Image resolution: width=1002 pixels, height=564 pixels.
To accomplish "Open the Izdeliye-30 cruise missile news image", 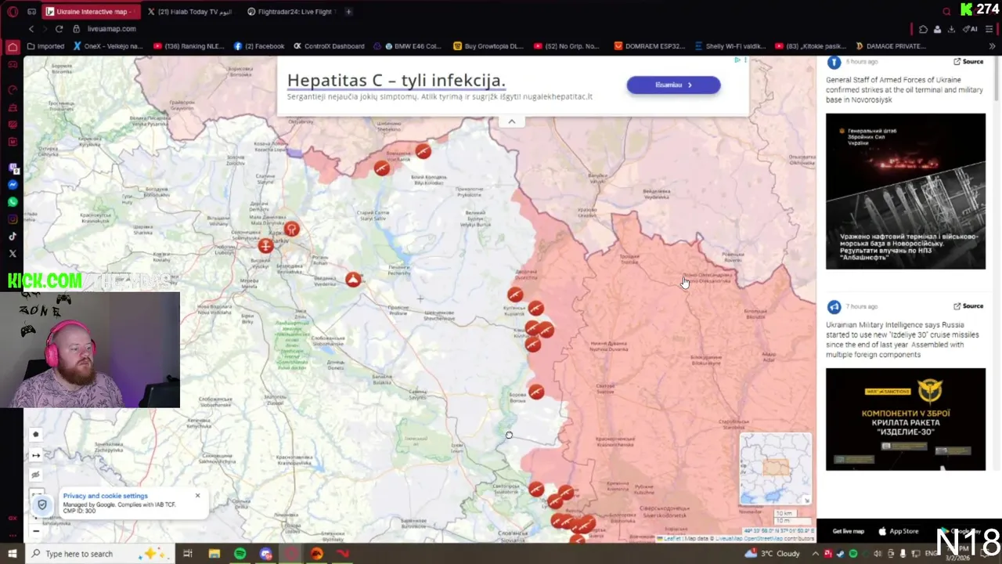I will [x=906, y=419].
